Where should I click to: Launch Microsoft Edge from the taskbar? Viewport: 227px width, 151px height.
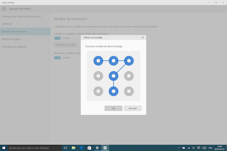81,148
